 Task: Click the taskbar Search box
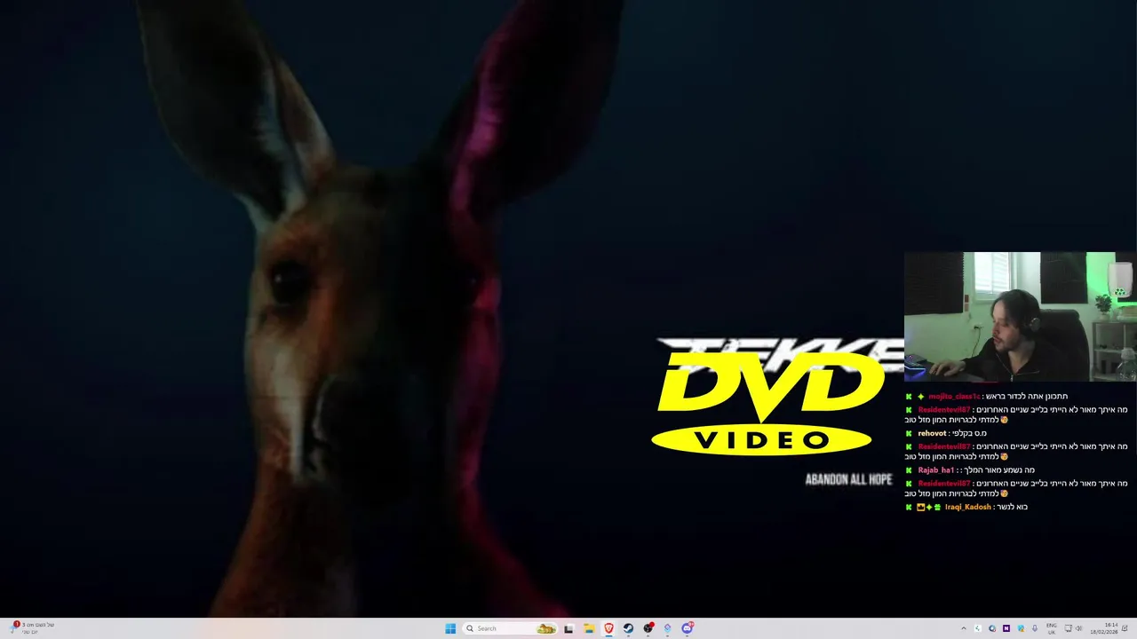(x=511, y=628)
